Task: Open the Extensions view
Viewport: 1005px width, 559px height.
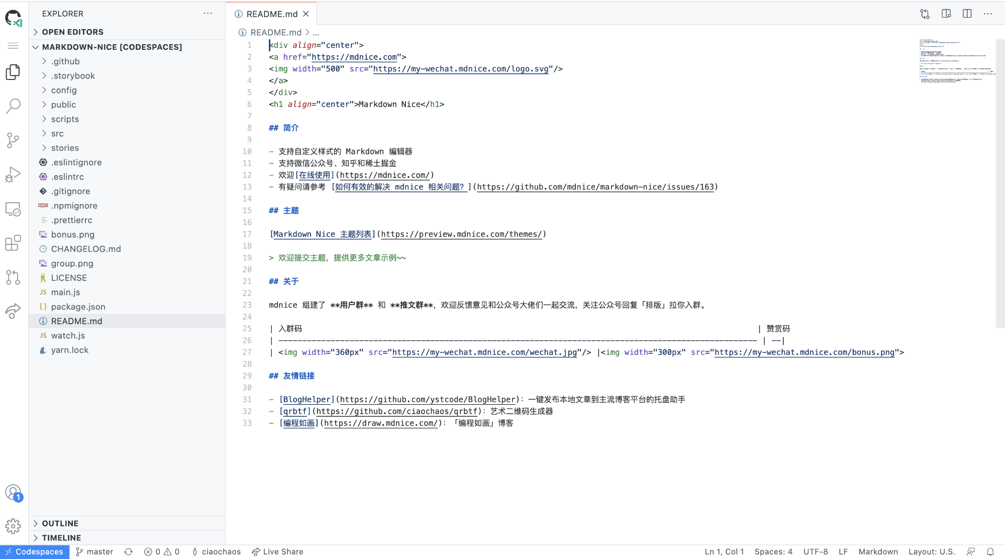Action: coord(13,243)
